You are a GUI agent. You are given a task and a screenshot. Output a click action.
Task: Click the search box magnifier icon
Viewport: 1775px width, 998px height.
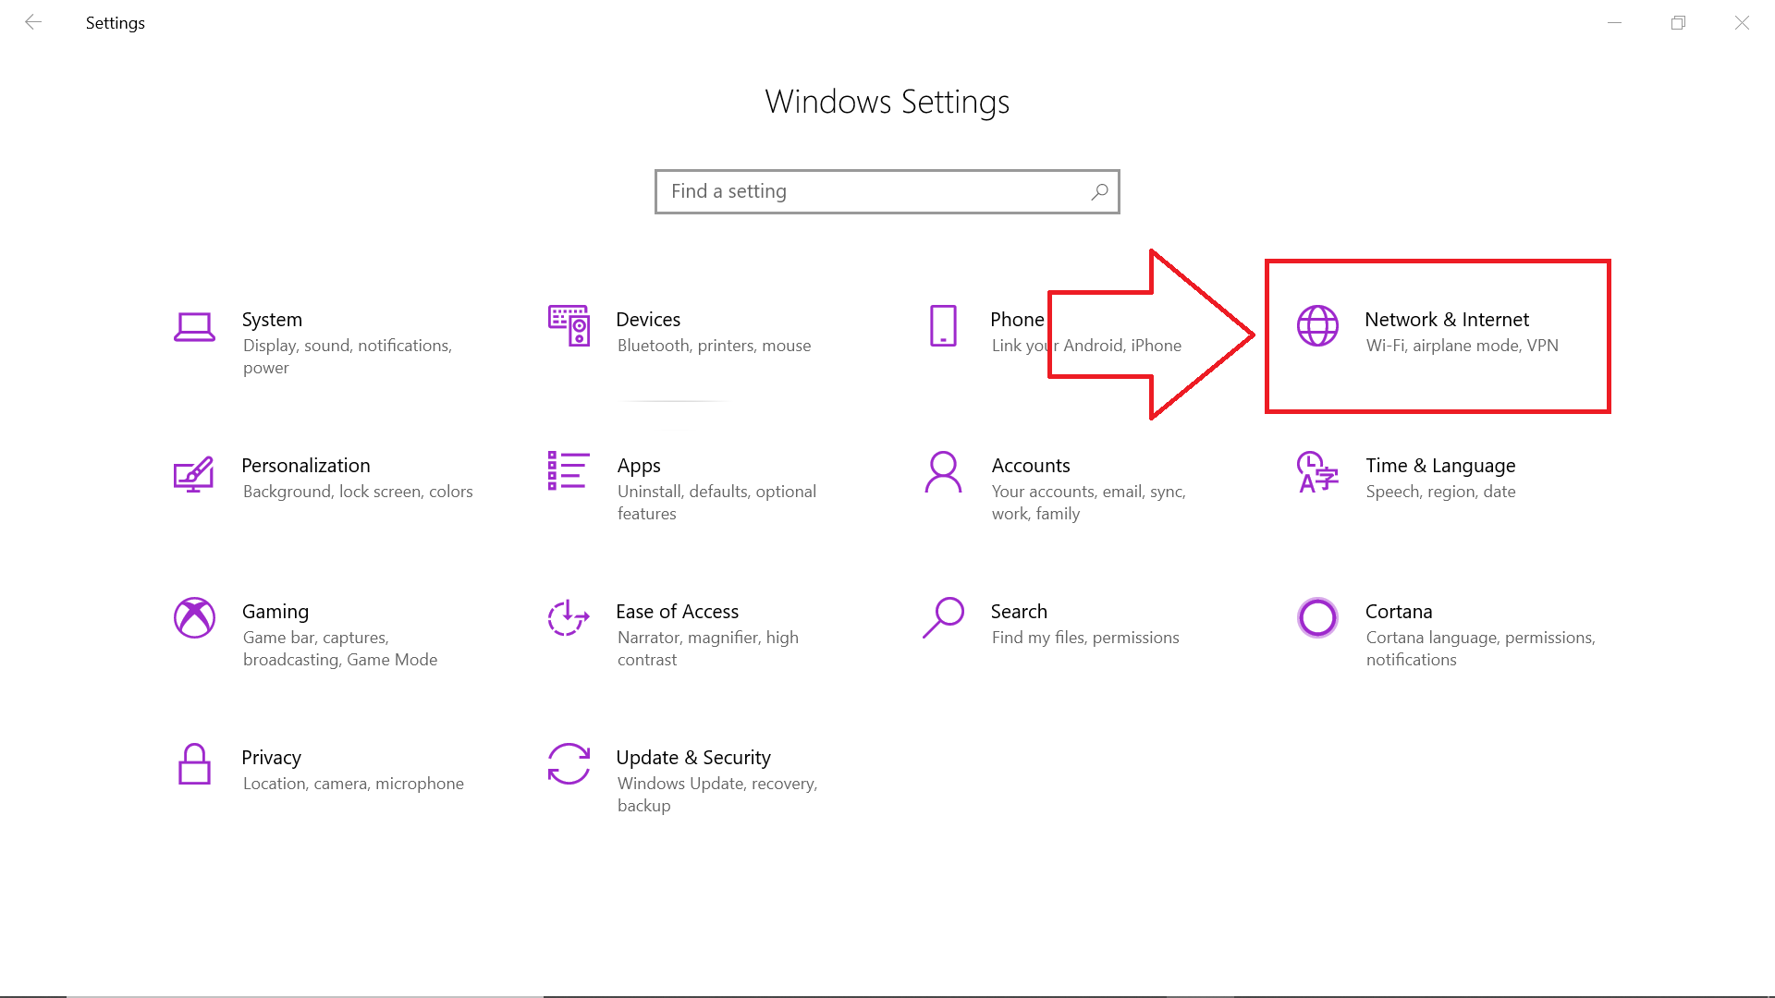[x=1099, y=191]
